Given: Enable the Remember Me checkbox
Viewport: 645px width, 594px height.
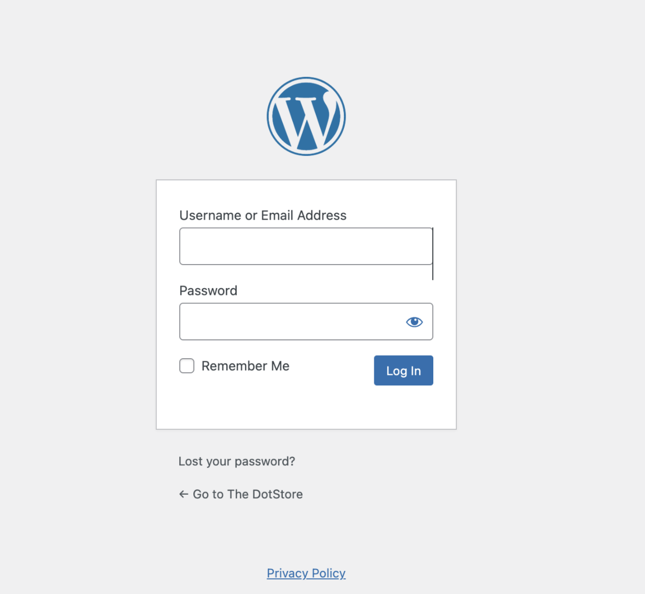Looking at the screenshot, I should tap(187, 365).
